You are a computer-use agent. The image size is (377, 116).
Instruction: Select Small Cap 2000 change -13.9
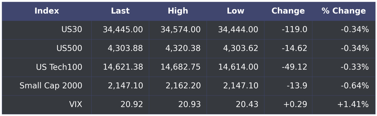pyautogui.click(x=297, y=86)
